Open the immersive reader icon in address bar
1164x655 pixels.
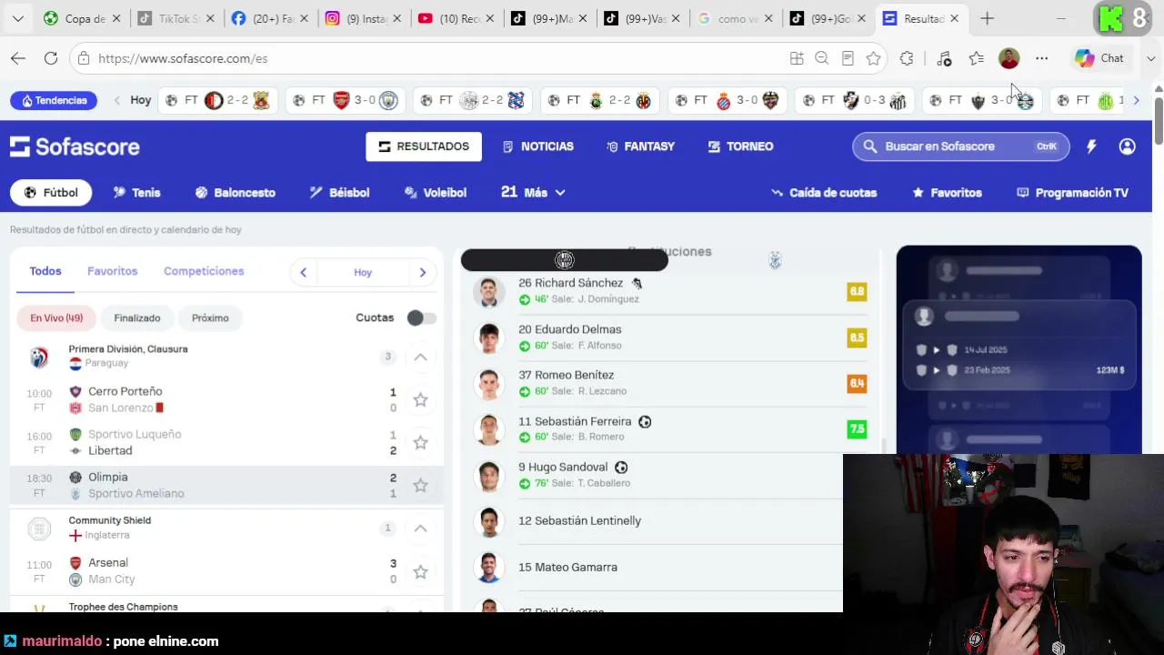tap(848, 58)
